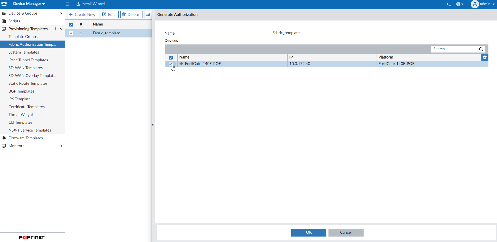Select Provisioning Templates menu
Screen dimensions: 497x242
click(x=28, y=29)
